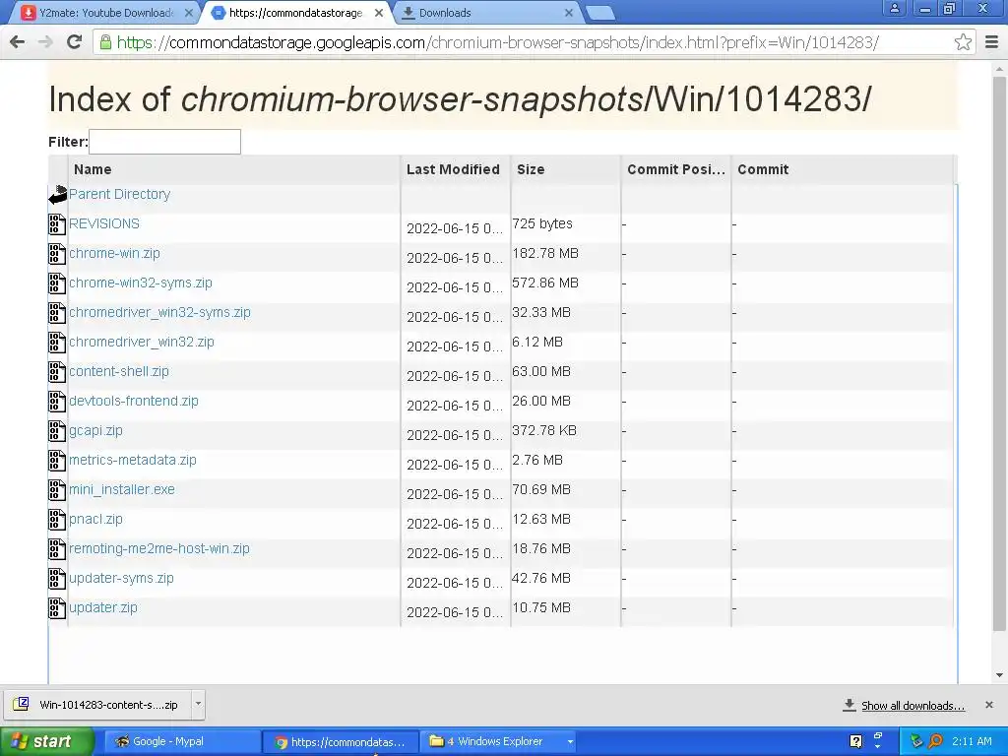Click the file icon beside chrome-win32-syms.zip
Viewport: 1008px width, 756px height.
[x=57, y=283]
